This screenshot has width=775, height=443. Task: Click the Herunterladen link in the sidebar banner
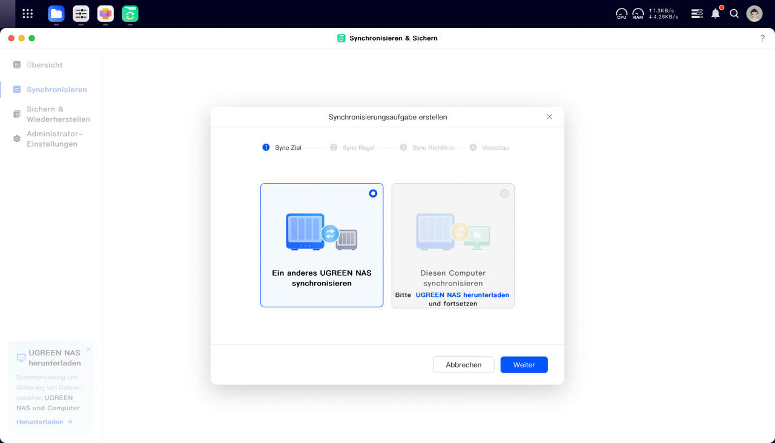pos(44,422)
